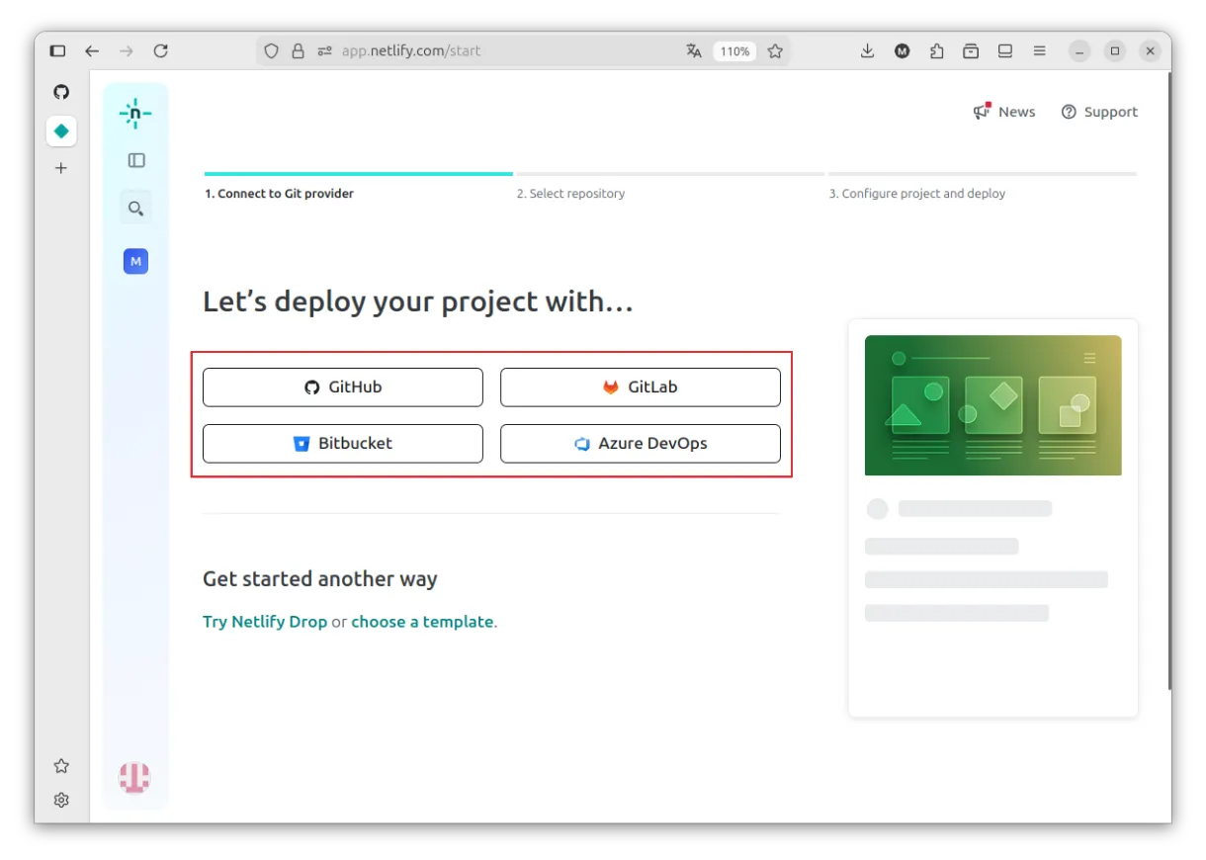
Task: Open the News announcements link
Action: [x=1004, y=112]
